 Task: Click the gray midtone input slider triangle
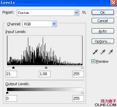46,68
